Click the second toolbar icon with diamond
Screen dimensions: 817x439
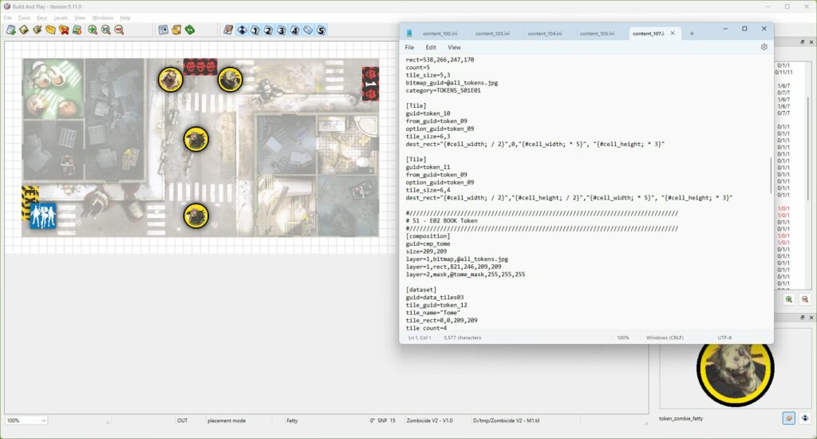coord(24,30)
